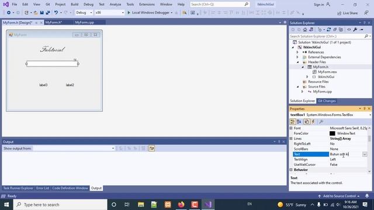Image resolution: width=374 pixels, height=210 pixels.
Task: Click the Pending Changes Filter icon
Action: coord(320,30)
